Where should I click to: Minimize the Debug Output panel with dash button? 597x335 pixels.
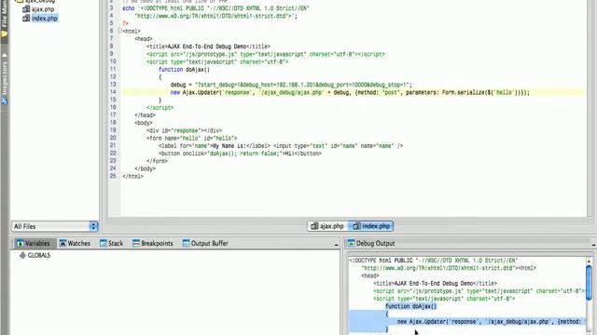594,245
